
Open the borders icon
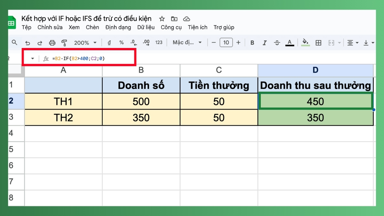coord(318,42)
